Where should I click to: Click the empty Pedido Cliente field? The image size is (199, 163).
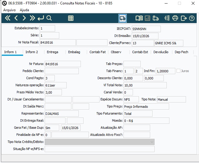(62, 71)
